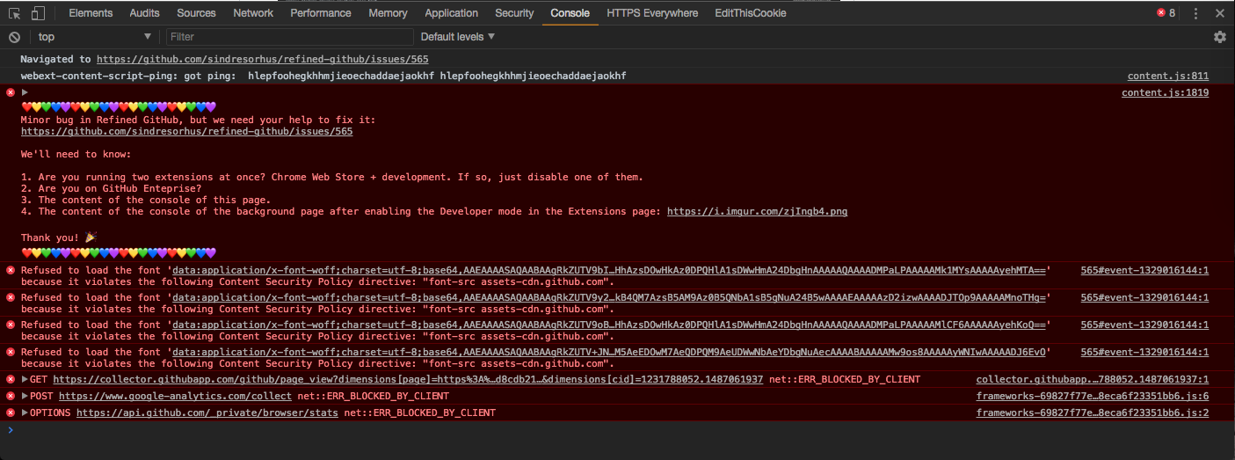Expand the Refined GitHub error message triangle
The width and height of the screenshot is (1235, 460).
point(25,92)
